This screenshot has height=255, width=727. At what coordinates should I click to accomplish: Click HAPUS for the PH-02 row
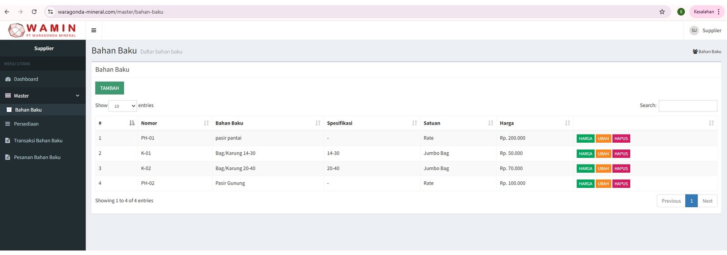point(621,184)
